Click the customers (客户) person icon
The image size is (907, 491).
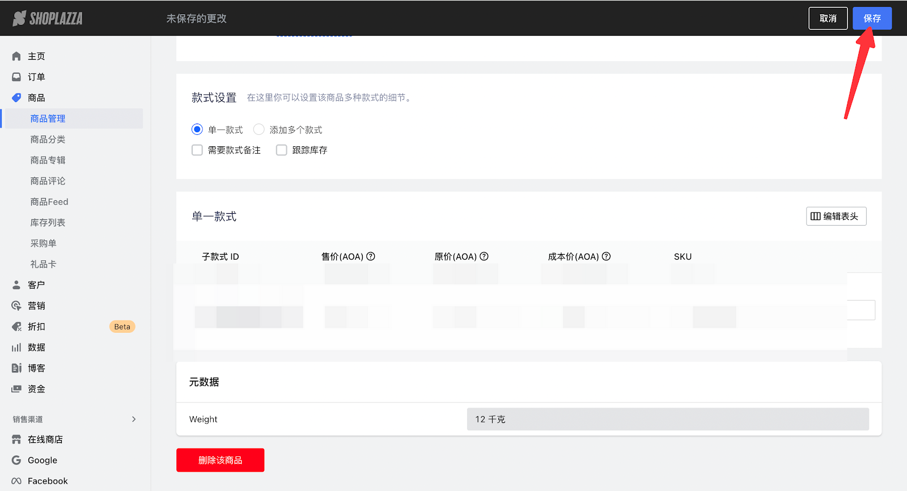(16, 285)
